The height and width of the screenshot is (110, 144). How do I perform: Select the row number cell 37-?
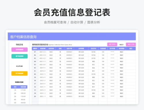[x=35, y=84]
